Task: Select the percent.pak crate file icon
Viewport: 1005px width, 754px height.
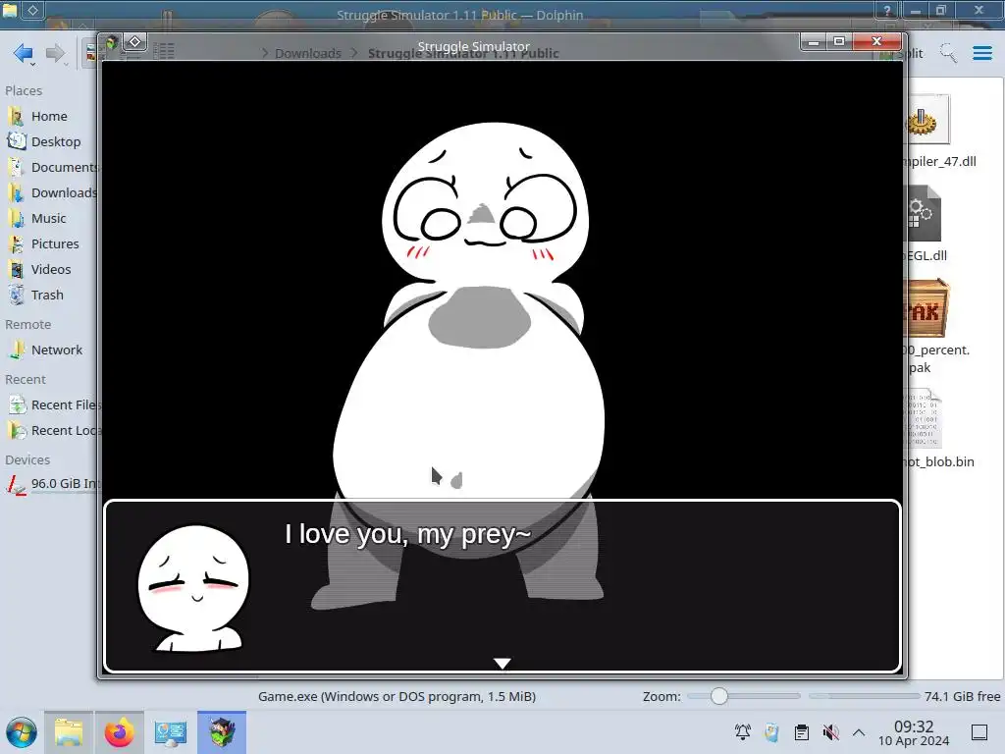Action: tap(926, 308)
